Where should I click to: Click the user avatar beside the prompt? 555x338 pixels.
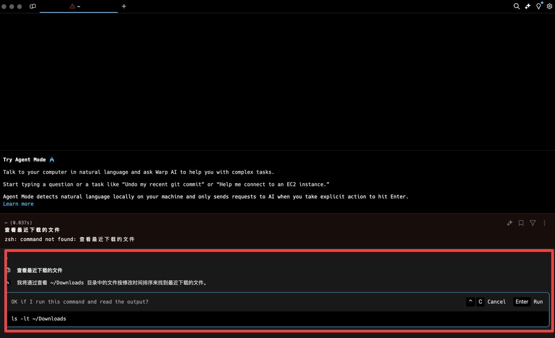tap(8, 270)
